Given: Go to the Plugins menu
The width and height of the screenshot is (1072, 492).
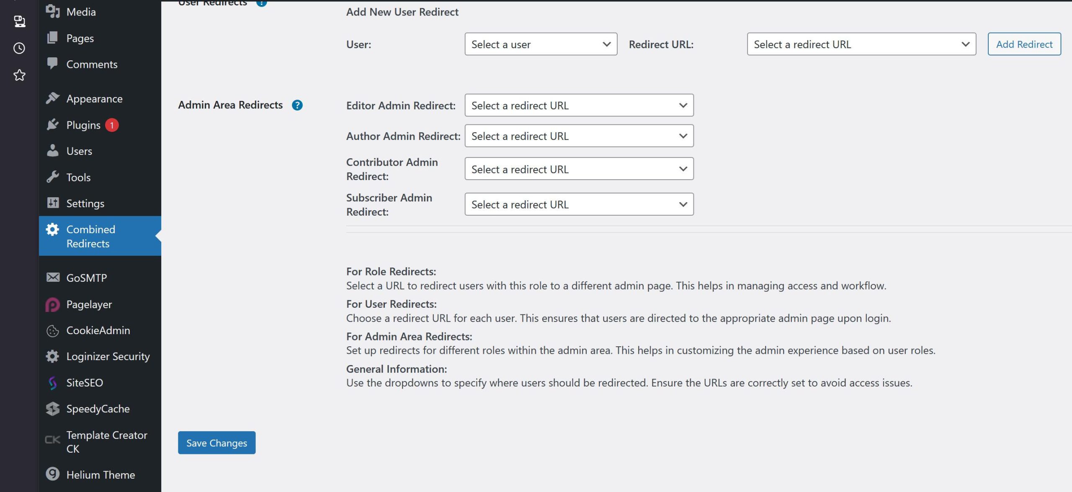Looking at the screenshot, I should [100, 125].
